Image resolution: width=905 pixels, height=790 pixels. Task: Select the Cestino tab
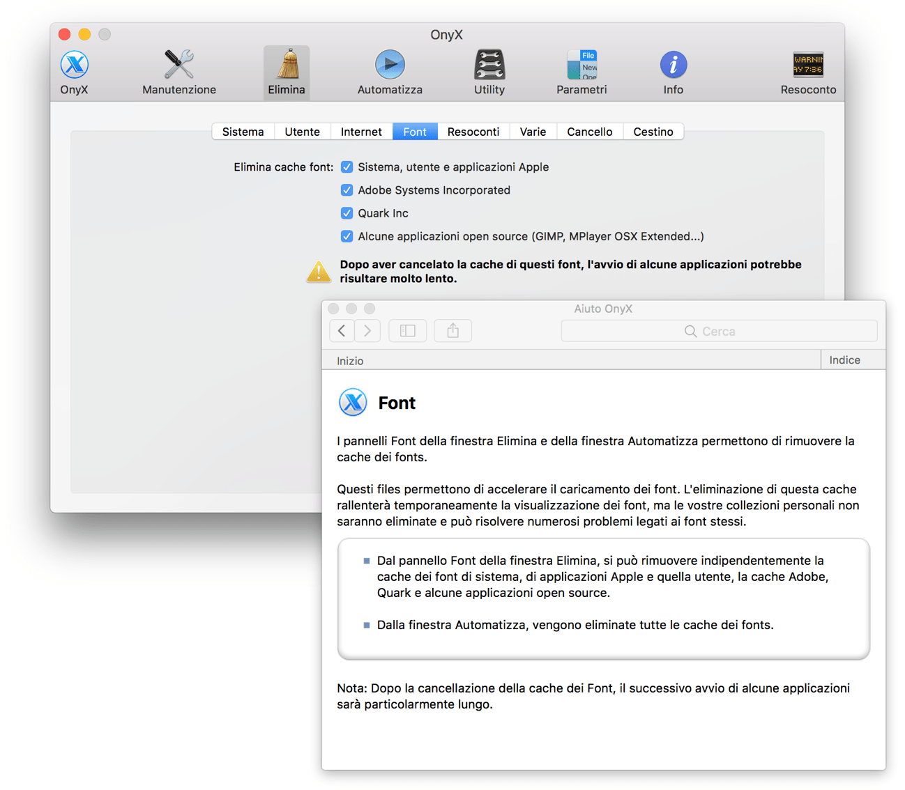click(653, 131)
